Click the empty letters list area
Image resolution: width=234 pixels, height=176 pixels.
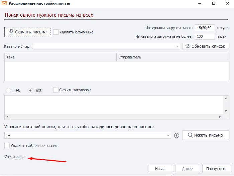coord(117,71)
